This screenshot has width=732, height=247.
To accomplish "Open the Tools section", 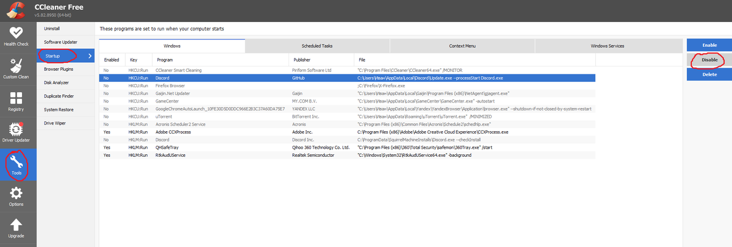I will click(17, 166).
